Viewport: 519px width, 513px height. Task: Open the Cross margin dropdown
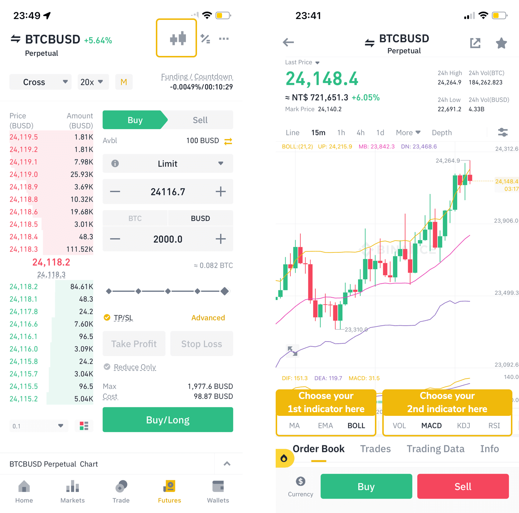click(40, 82)
